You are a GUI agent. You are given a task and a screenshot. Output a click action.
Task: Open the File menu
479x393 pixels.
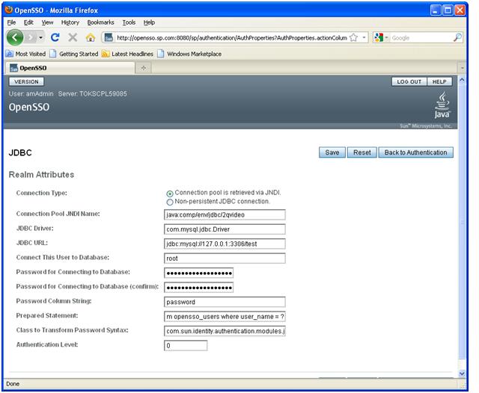pos(11,22)
